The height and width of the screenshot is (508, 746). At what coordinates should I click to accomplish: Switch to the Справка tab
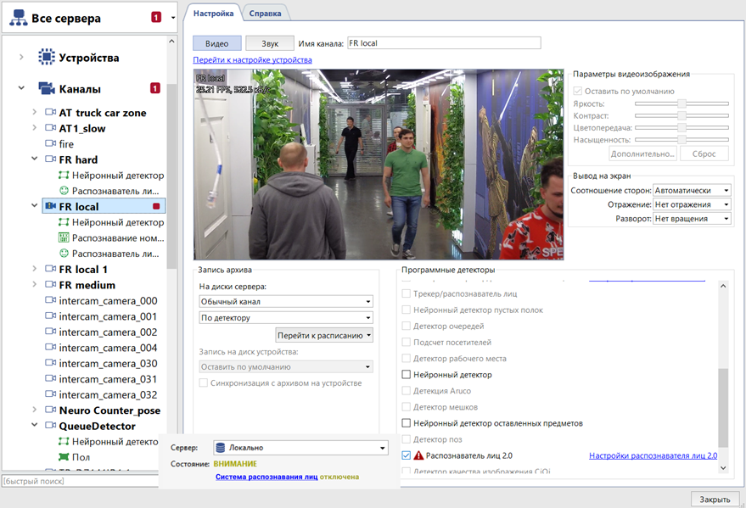click(x=265, y=14)
